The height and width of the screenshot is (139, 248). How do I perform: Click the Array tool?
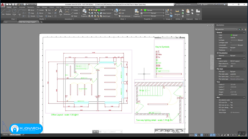[48, 16]
